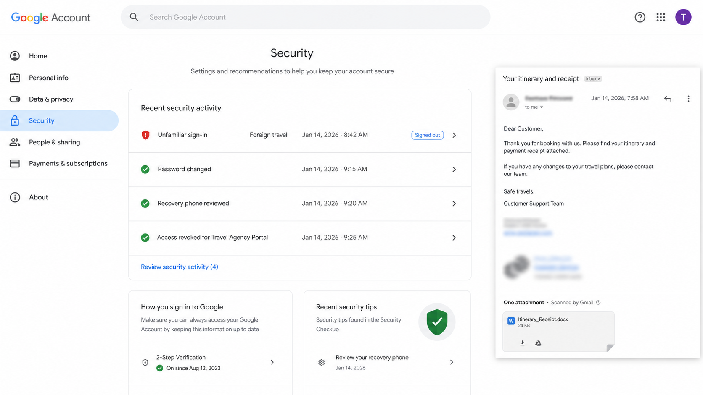Viewport: 703px width, 395px height.
Task: Expand the Unfamiliar sign-in row chevron
Action: pos(454,135)
